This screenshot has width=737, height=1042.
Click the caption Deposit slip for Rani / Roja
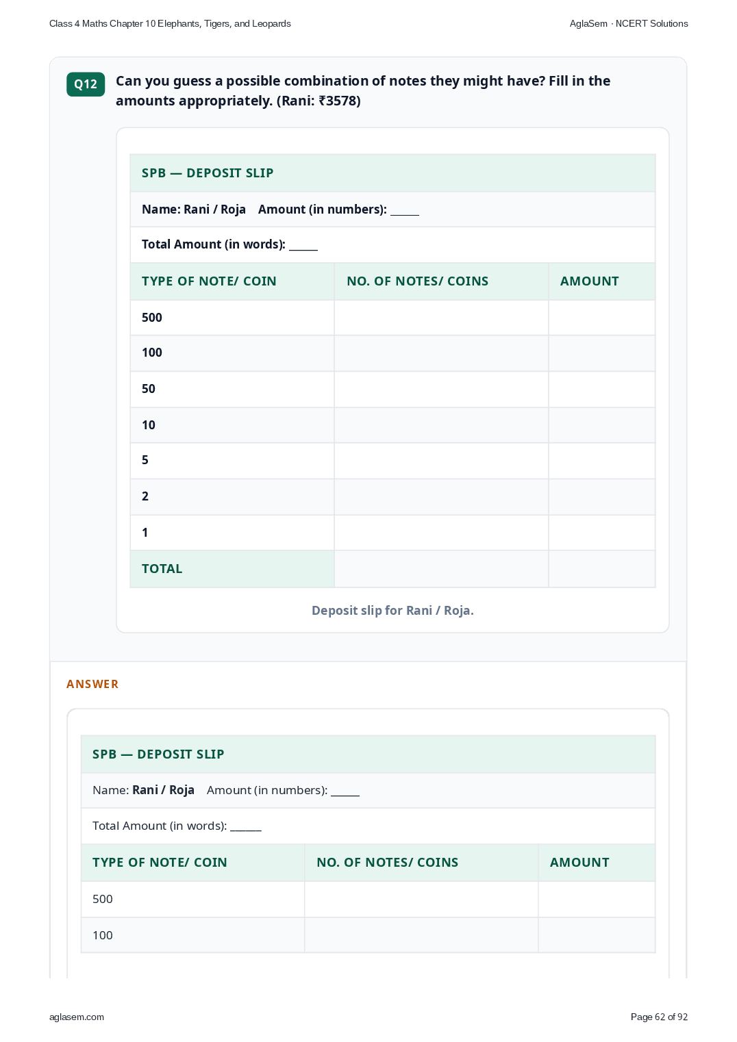(392, 610)
